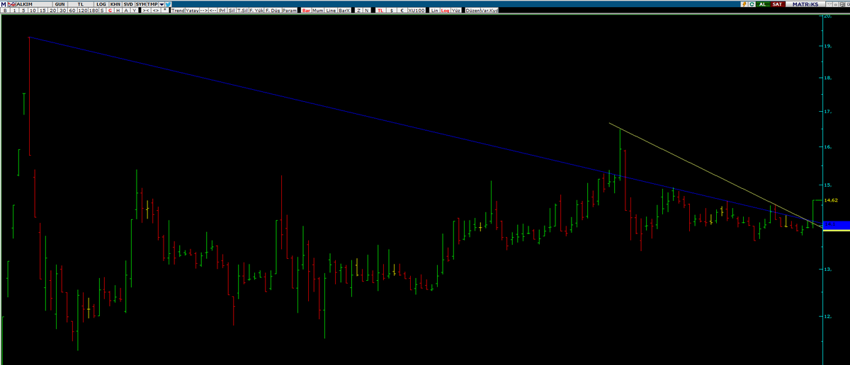Click the forward arrow --> button
This screenshot has width=850, height=365.
pyautogui.click(x=203, y=11)
